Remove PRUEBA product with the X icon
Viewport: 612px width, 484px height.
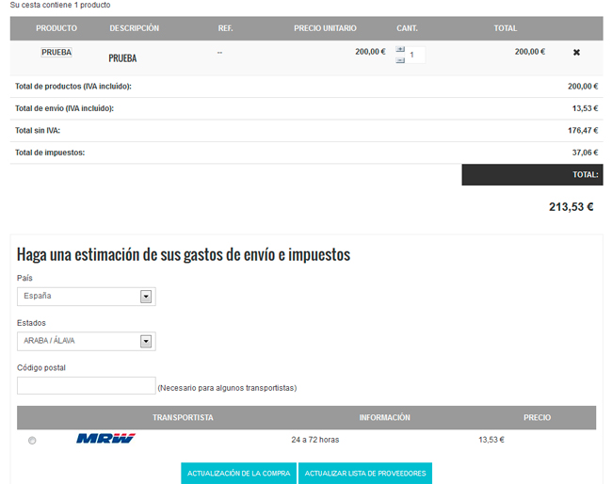[x=576, y=53]
